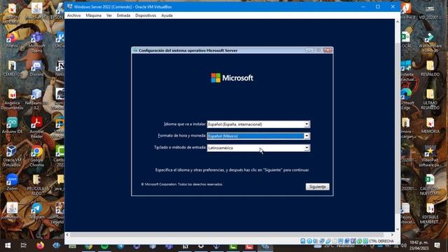Open the Entrada menu
The height and width of the screenshot is (252, 448).
123,15
